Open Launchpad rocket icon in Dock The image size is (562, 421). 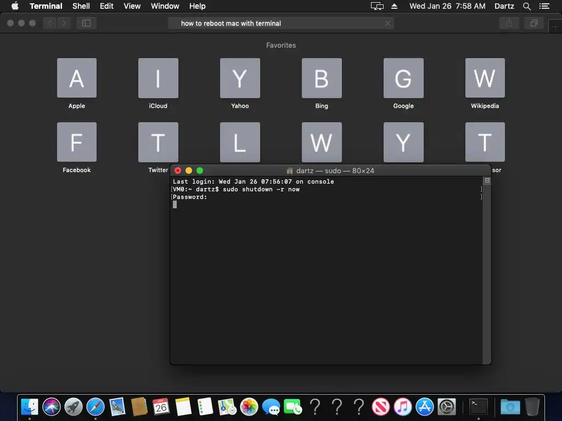point(74,407)
